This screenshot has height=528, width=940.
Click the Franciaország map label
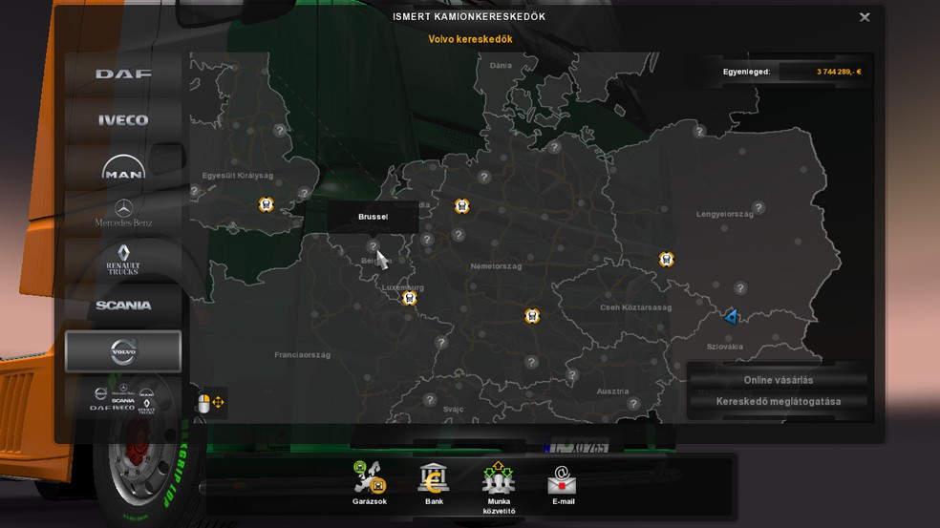(302, 355)
